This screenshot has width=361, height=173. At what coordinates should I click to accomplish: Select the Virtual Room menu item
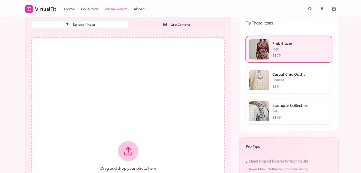(x=116, y=9)
